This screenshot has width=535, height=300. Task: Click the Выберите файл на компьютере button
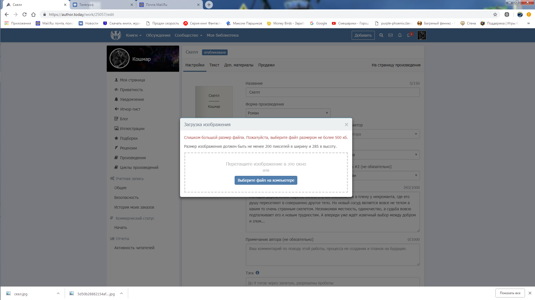[266, 180]
